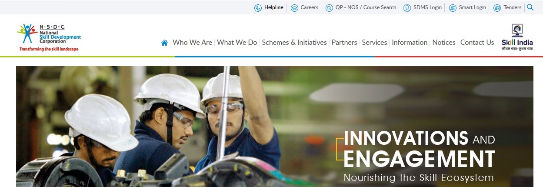
Task: Expand the Schemes & Initiatives menu
Action: point(294,43)
